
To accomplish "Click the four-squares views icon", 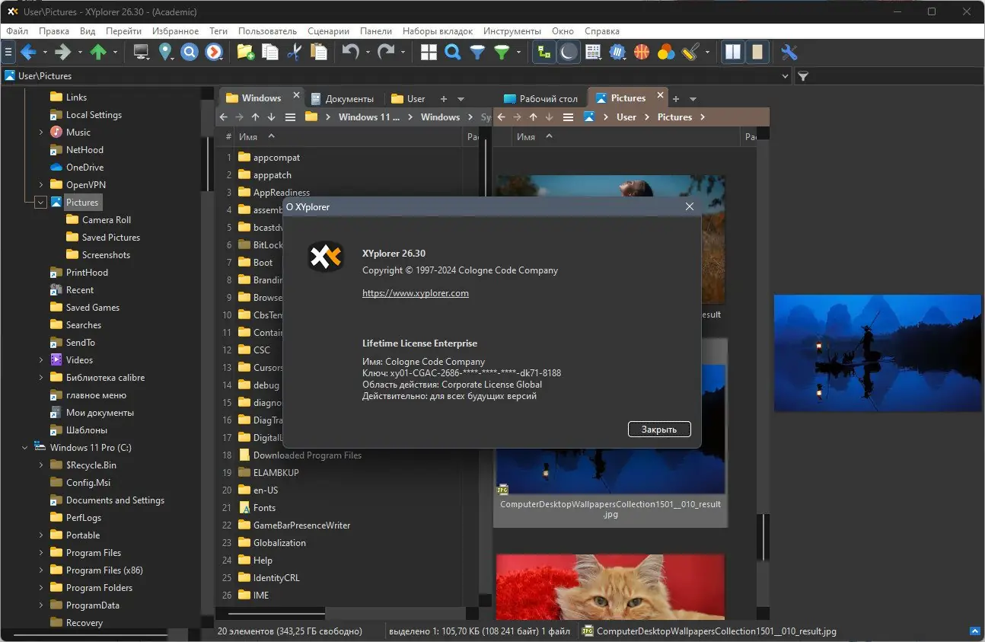I will (429, 52).
